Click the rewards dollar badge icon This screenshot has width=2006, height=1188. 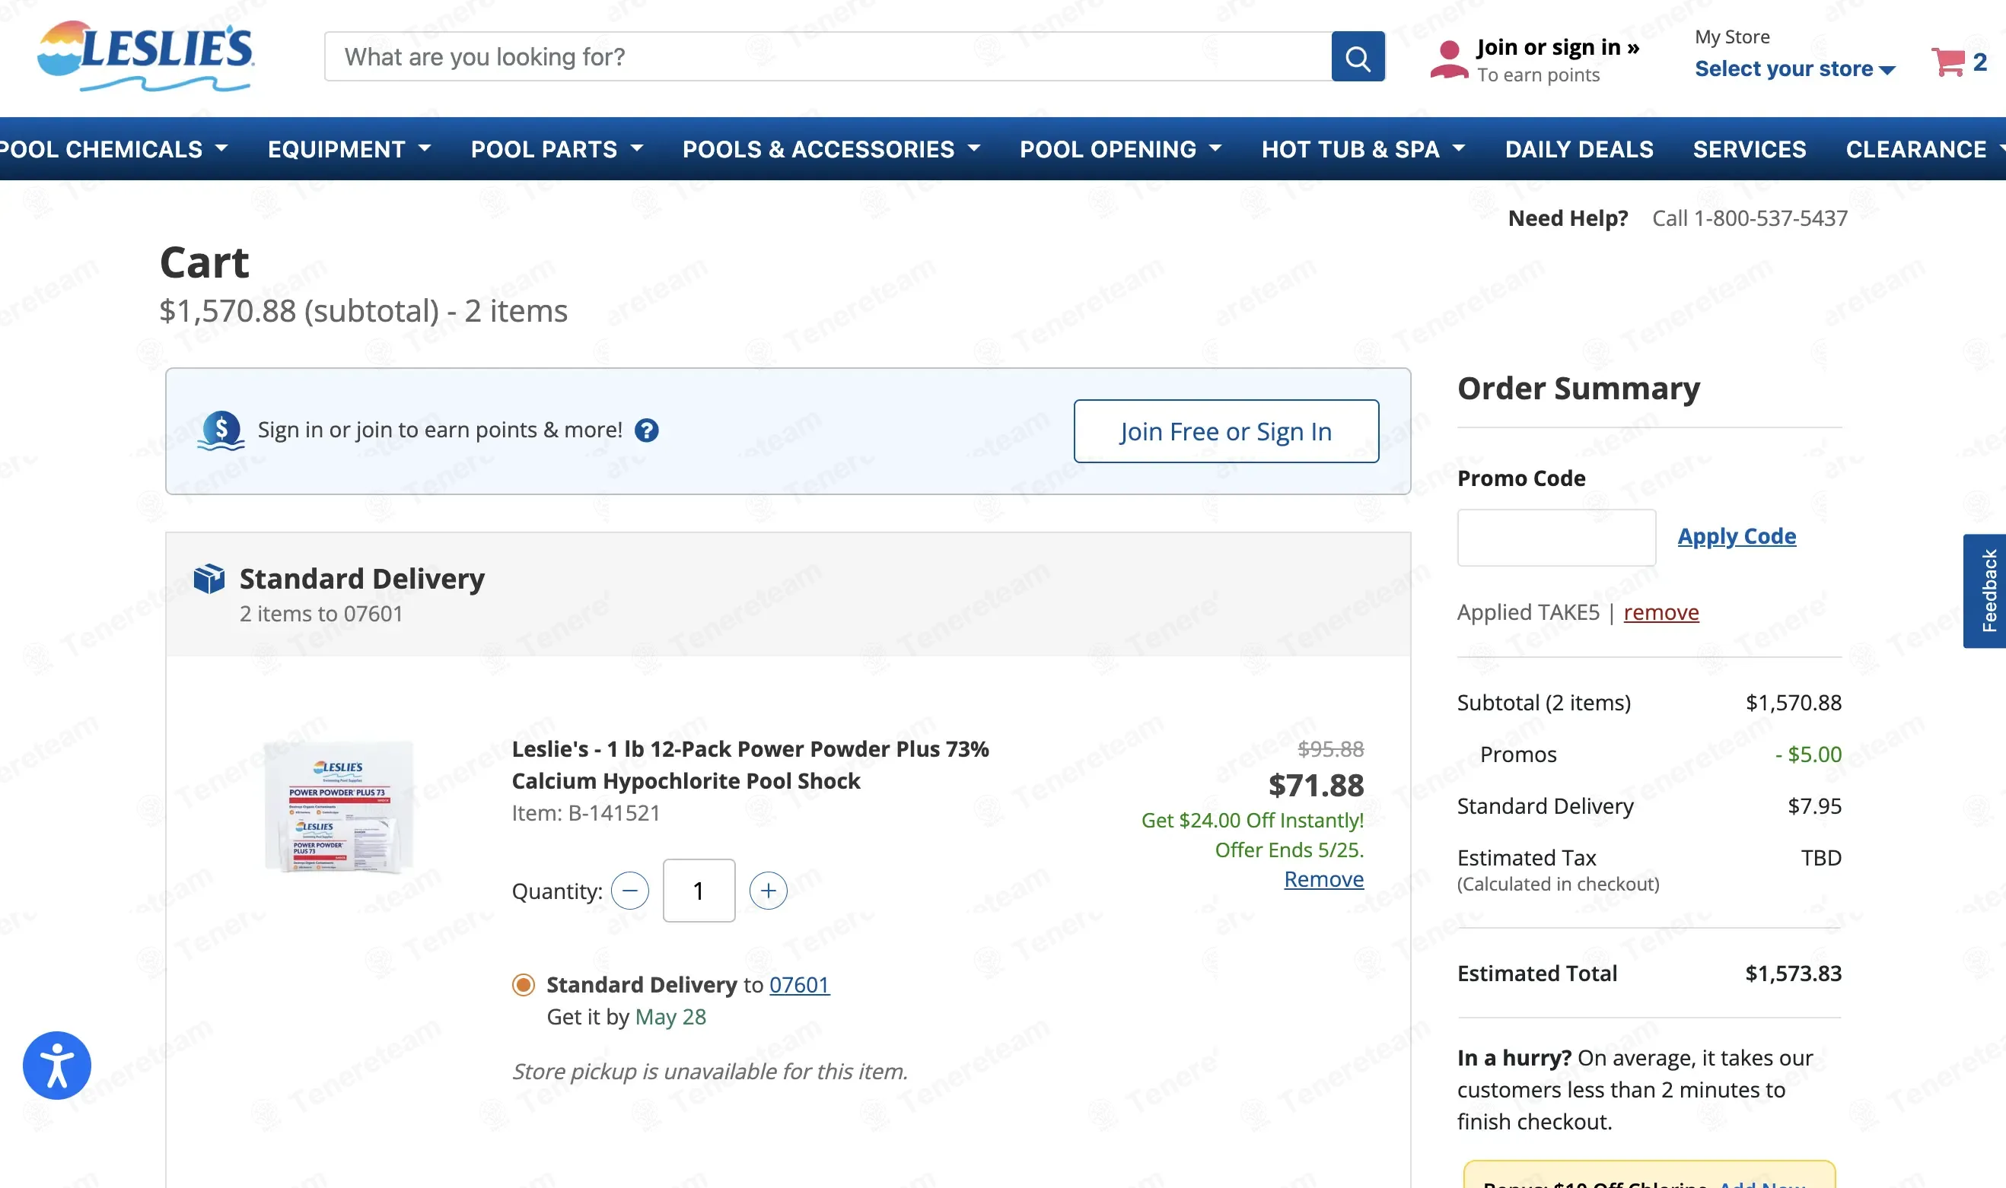pyautogui.click(x=221, y=430)
